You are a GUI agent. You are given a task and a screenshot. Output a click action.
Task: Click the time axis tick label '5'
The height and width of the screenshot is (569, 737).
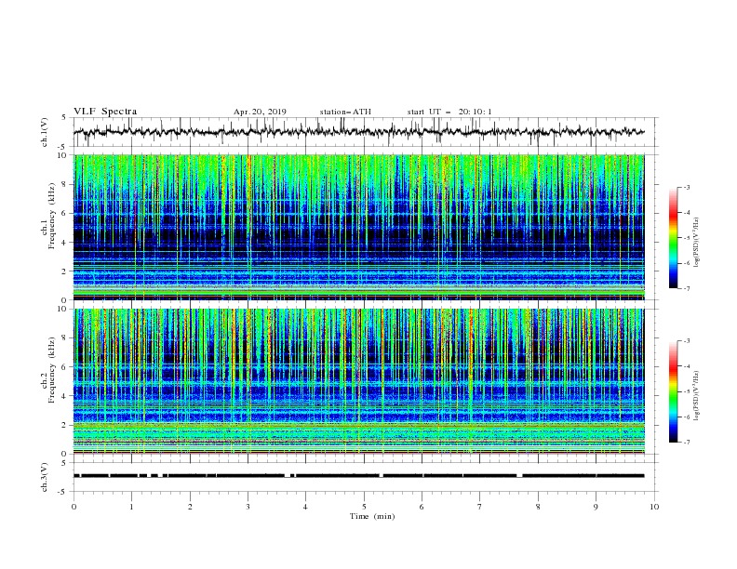click(364, 507)
